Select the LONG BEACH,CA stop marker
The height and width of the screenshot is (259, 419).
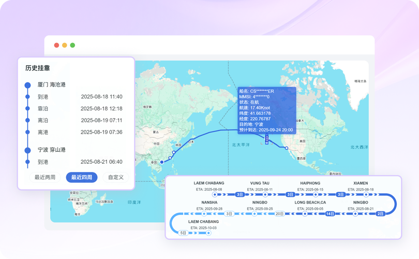coord(305,214)
